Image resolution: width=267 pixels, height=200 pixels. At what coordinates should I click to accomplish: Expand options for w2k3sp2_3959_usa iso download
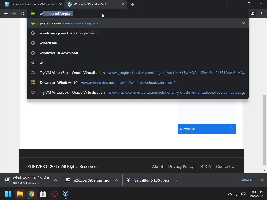[x=116, y=180]
